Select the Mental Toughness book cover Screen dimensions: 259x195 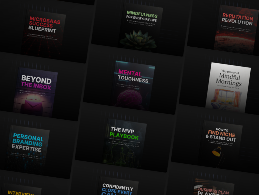(134, 84)
